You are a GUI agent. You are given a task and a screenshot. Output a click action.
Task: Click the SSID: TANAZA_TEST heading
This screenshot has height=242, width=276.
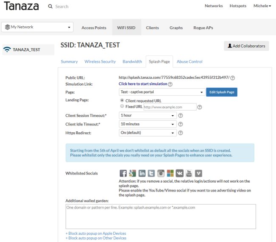[x=90, y=45]
